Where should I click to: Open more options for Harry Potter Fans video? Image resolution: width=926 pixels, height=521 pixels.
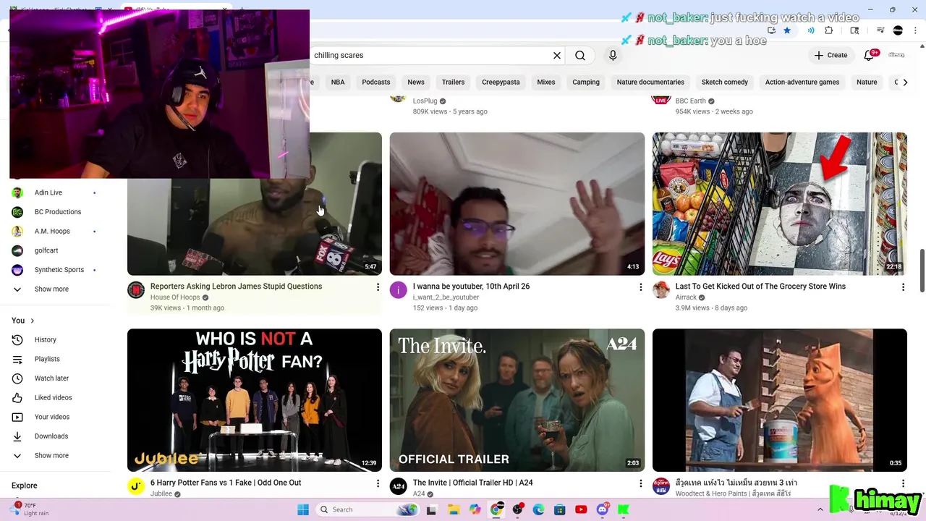pos(378,483)
